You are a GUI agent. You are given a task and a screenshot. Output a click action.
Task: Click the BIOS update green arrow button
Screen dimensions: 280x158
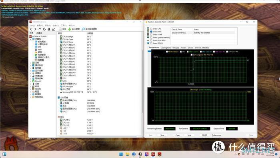click(74, 29)
